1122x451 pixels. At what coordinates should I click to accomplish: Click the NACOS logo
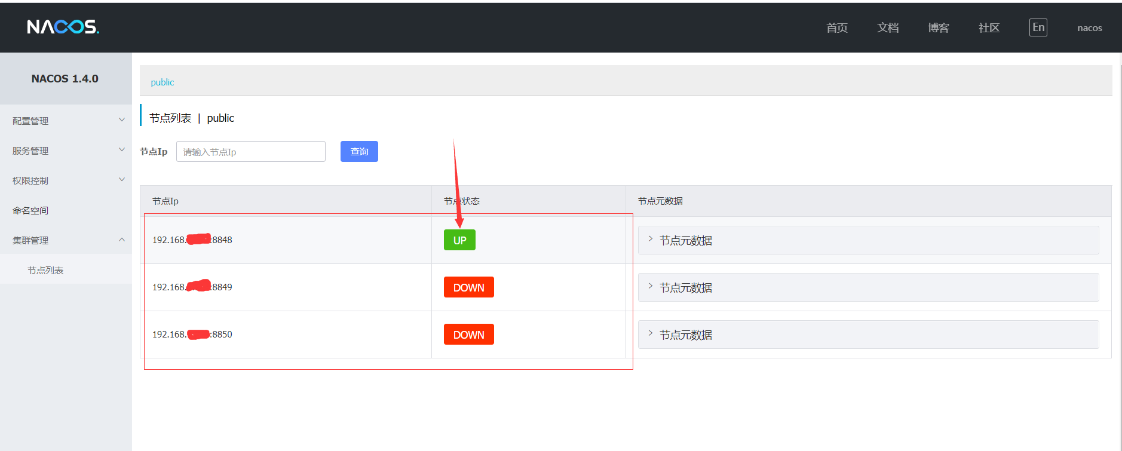63,27
